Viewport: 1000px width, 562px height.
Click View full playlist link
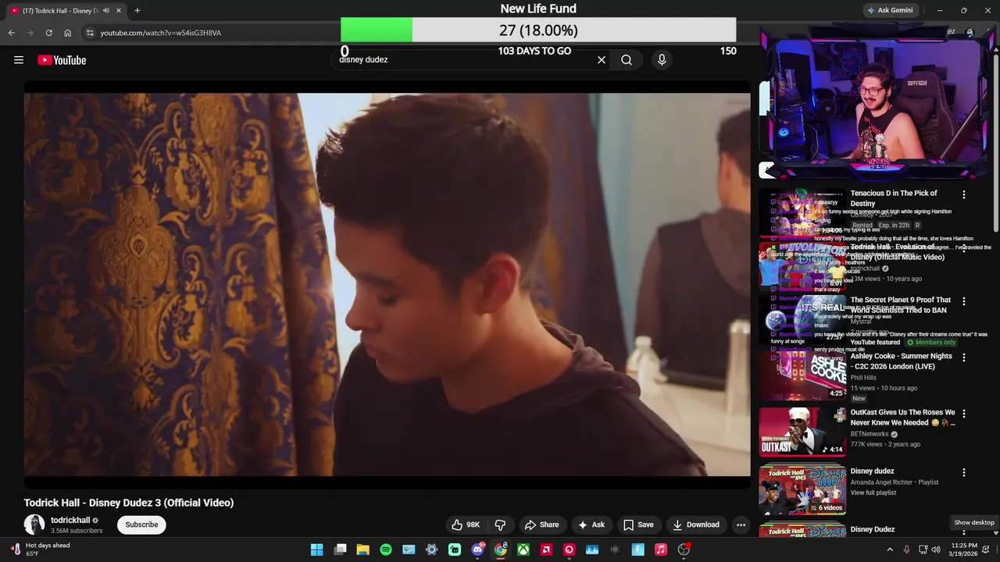(x=873, y=493)
